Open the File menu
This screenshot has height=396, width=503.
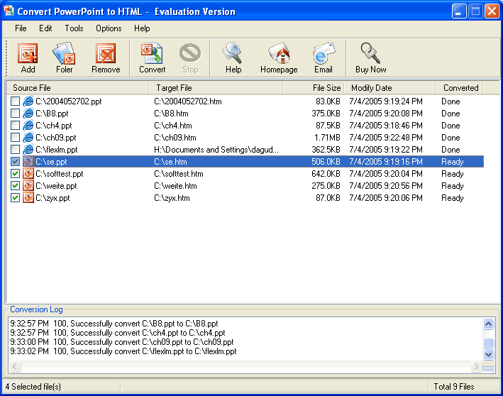21,28
